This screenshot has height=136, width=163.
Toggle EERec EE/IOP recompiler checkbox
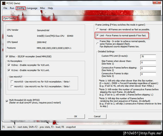pyautogui.click(x=7, y=56)
